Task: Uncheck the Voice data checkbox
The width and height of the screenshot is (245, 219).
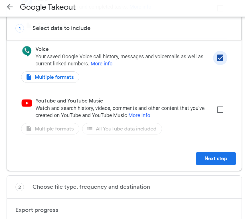Action: coord(220,58)
